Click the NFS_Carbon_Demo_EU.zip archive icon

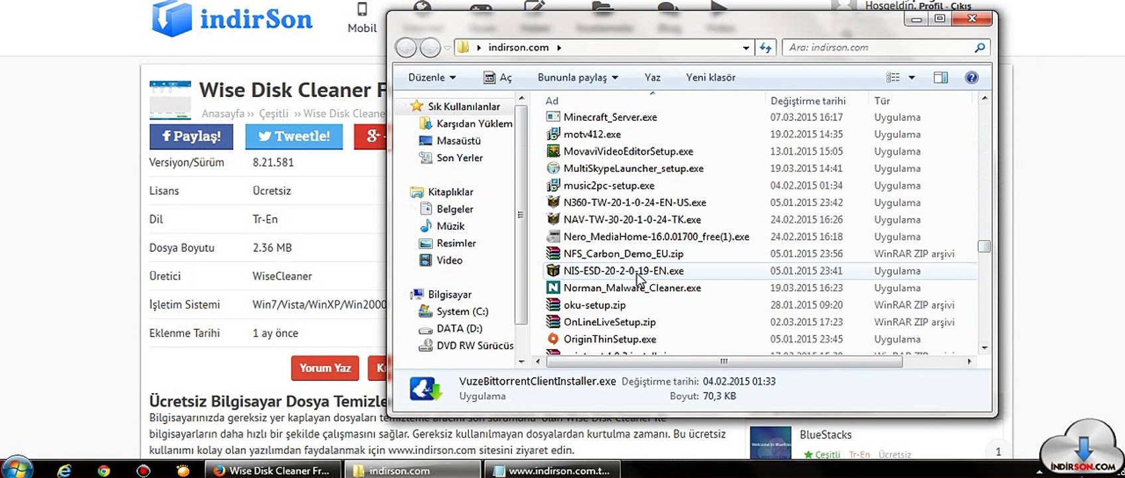click(553, 254)
